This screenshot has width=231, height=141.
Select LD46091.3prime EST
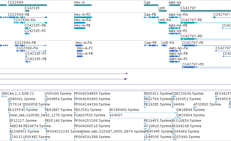pos(21,99)
